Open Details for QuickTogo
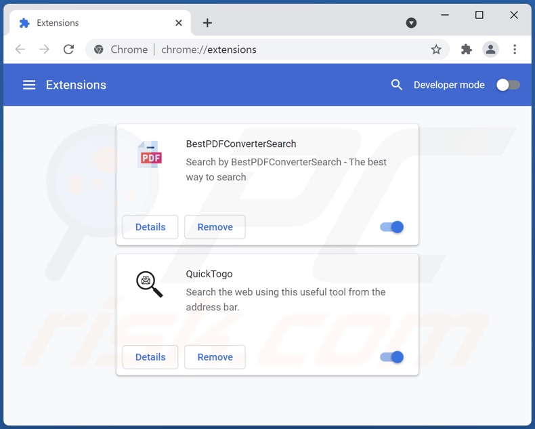 coord(150,357)
